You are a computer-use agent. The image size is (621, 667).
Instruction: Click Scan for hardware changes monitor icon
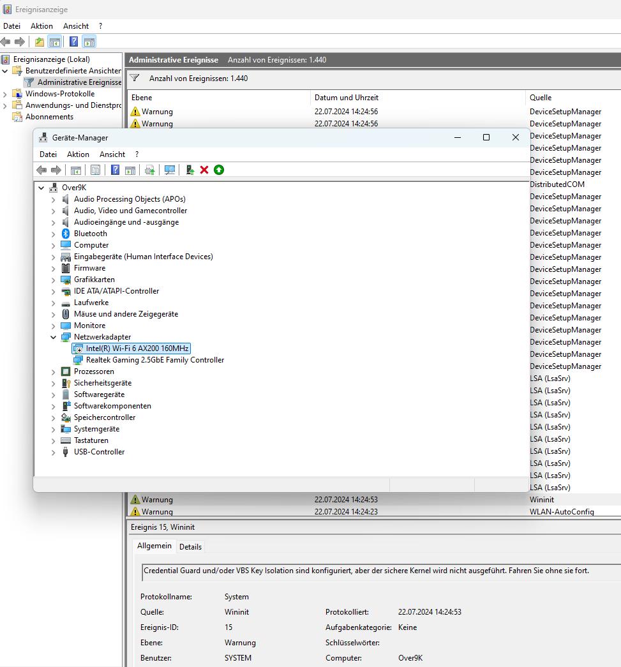tap(169, 170)
